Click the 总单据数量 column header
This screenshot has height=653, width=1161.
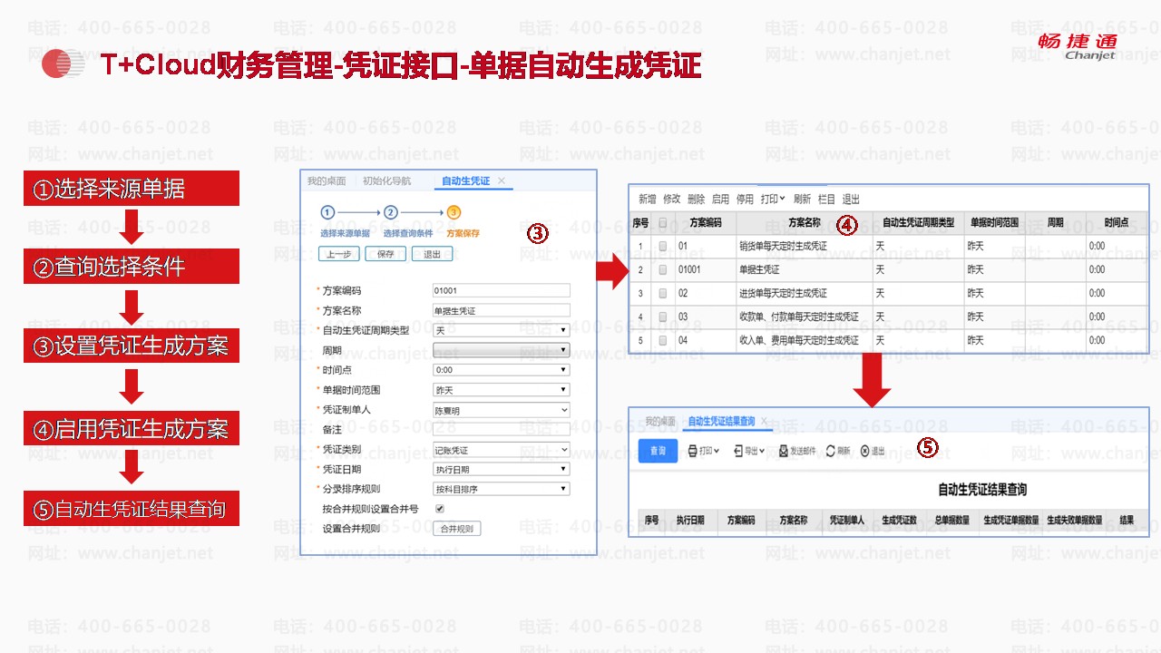point(951,521)
